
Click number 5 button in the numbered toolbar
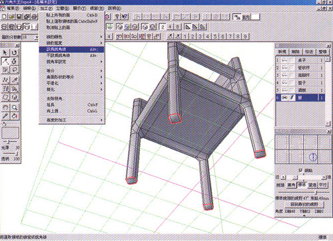215,37
